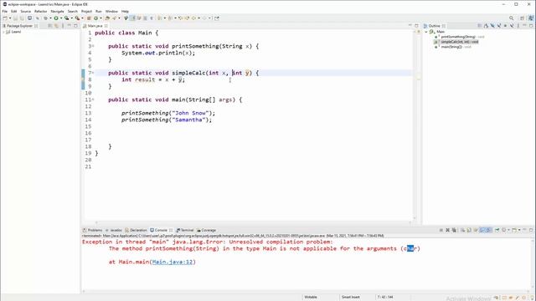Click the Clear Console icon
Screen dimensions: 536x301
[462, 230]
